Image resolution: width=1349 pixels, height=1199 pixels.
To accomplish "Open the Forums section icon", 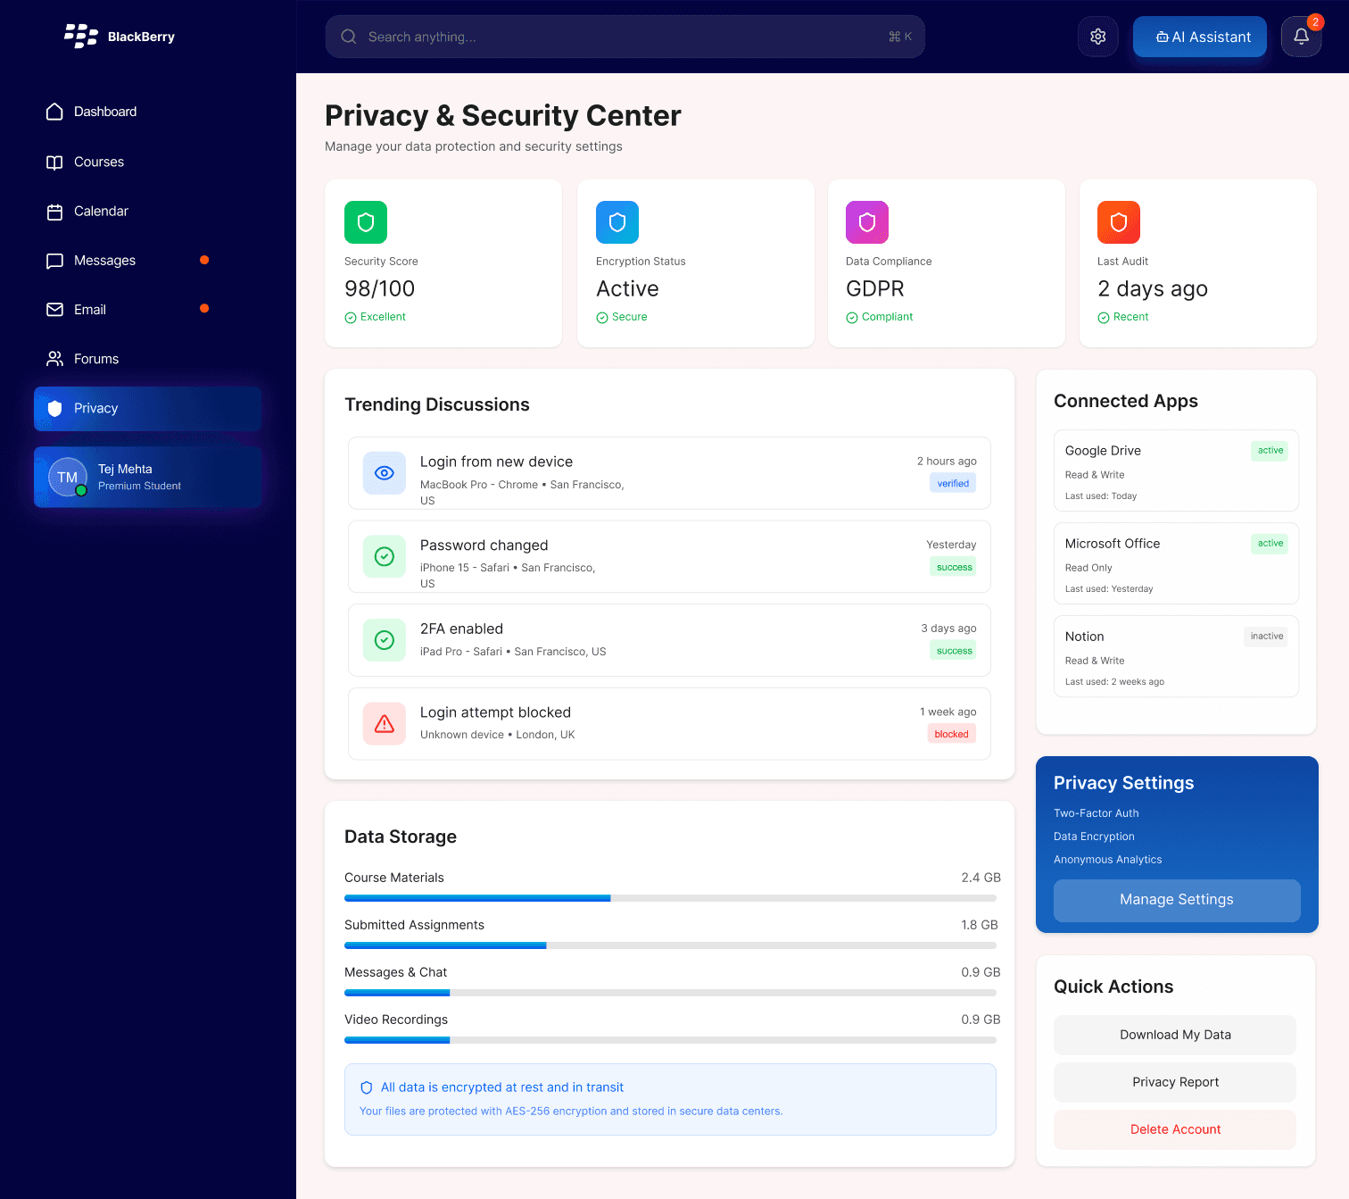I will [54, 358].
